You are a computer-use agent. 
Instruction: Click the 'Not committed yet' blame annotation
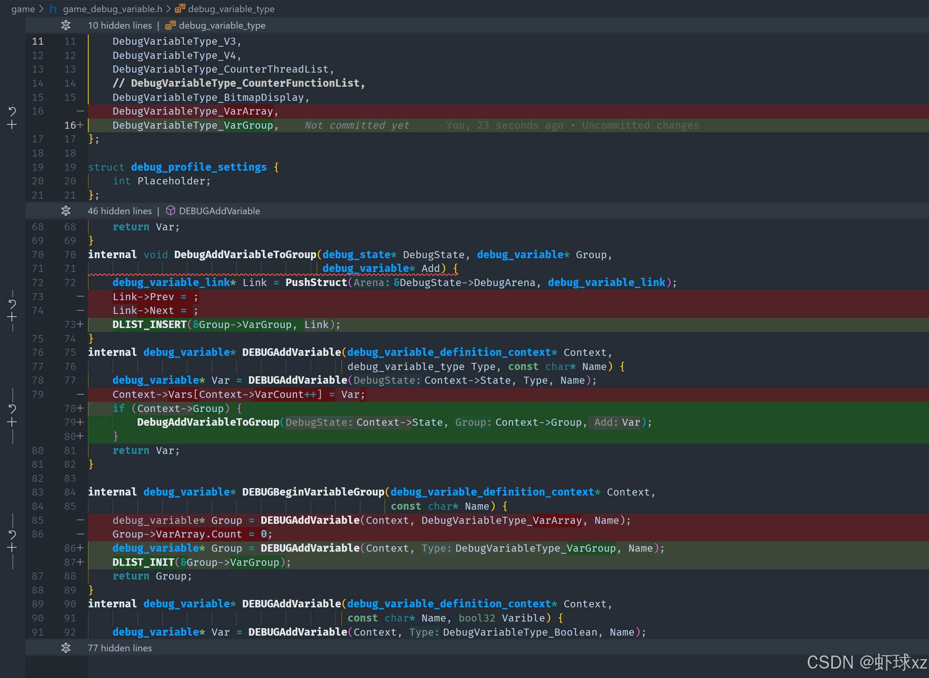(x=357, y=125)
